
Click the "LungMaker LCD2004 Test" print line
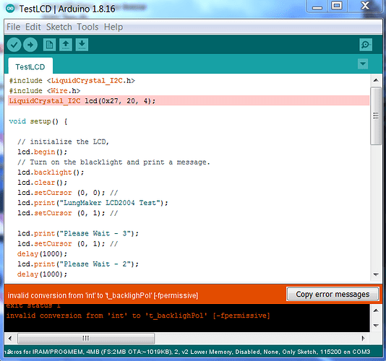tap(93, 203)
